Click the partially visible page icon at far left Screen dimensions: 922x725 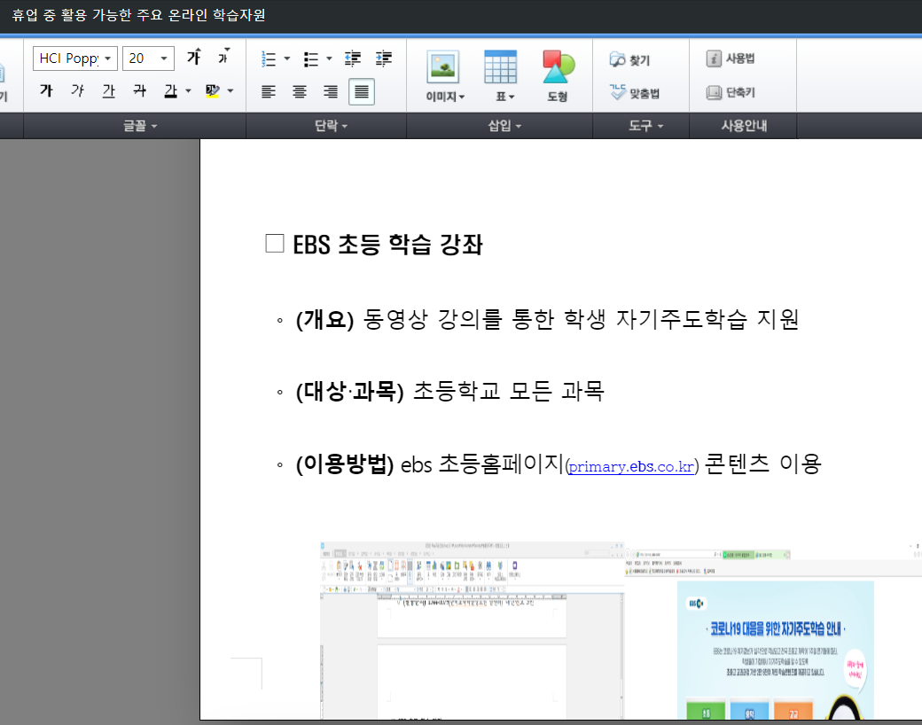2,74
